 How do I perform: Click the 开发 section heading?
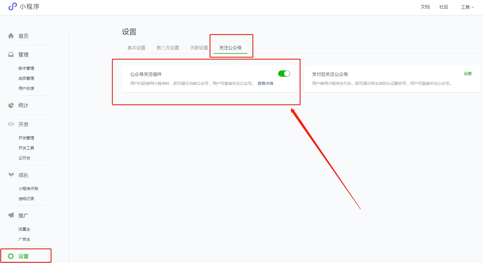[24, 125]
